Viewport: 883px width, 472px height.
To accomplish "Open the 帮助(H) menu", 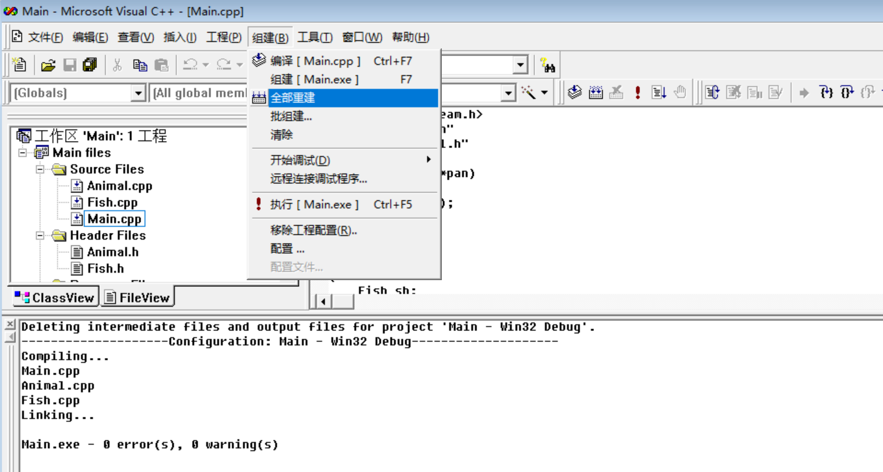I will point(411,37).
